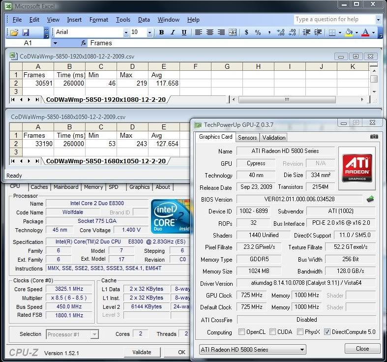
Task: Click the Excel icon of the 1920x1080 csv window
Action: pos(13,56)
